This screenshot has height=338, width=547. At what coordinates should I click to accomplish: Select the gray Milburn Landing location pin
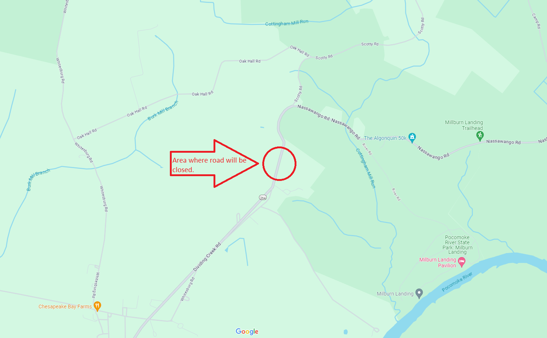coord(419,294)
